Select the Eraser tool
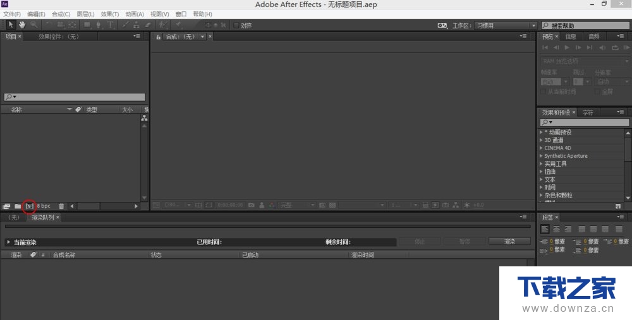 click(148, 25)
